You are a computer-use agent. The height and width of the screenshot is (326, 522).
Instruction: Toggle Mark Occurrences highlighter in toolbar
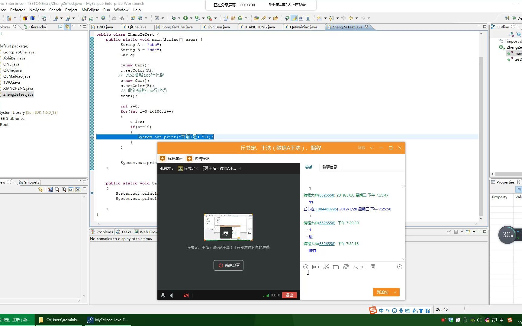(294, 18)
